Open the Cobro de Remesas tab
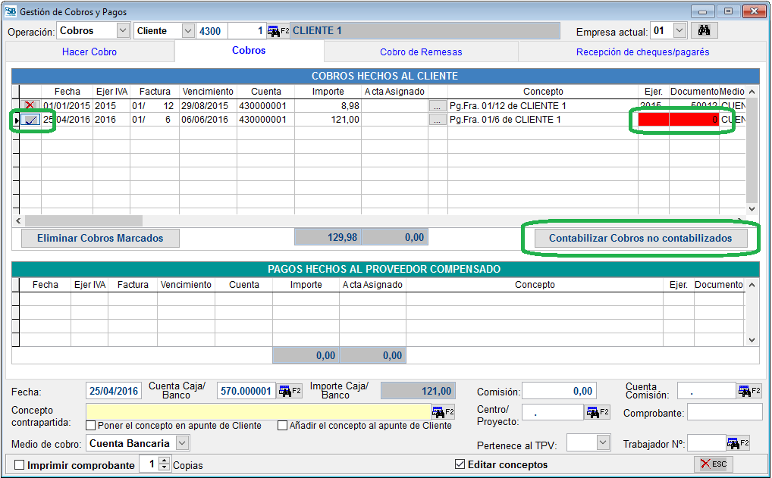The image size is (772, 478). pos(421,52)
